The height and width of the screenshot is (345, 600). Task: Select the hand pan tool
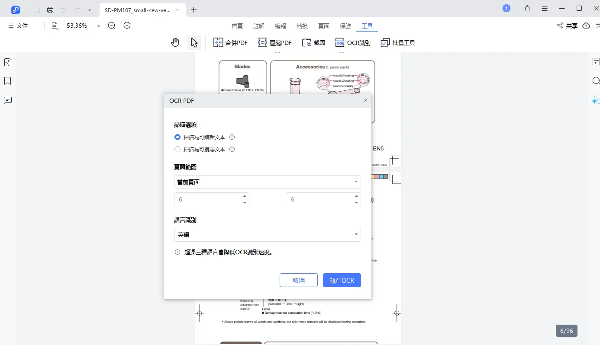(175, 42)
